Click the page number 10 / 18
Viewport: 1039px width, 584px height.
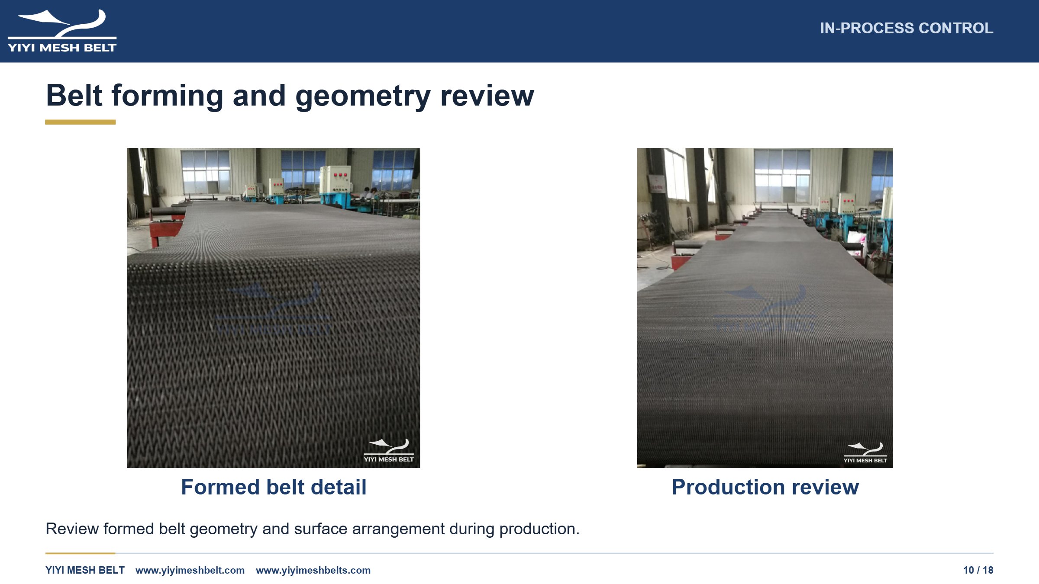[978, 570]
